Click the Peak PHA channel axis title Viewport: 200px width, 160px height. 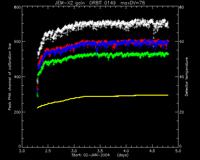[x=10, y=77]
